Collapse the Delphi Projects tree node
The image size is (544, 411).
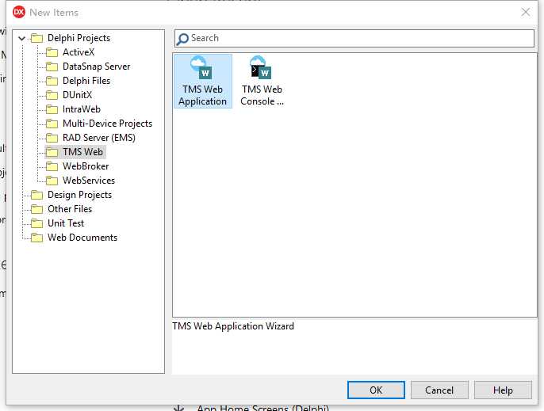coord(22,38)
